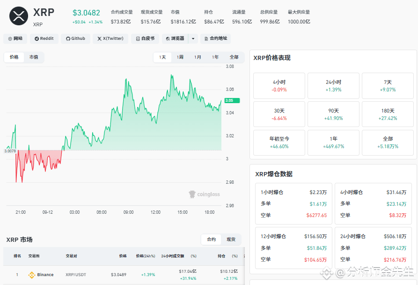Open the Github repository link
The height and width of the screenshot is (285, 418).
[x=75, y=39]
